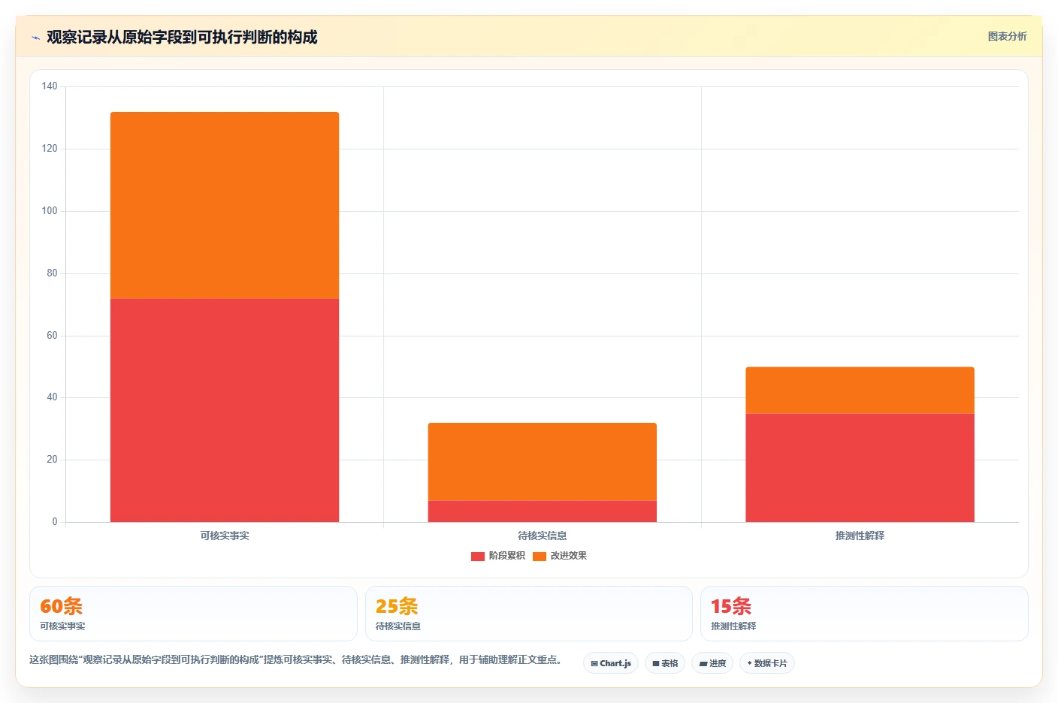Toggle the 阶段累积 red legend swatch
The height and width of the screenshot is (703, 1058).
(477, 557)
